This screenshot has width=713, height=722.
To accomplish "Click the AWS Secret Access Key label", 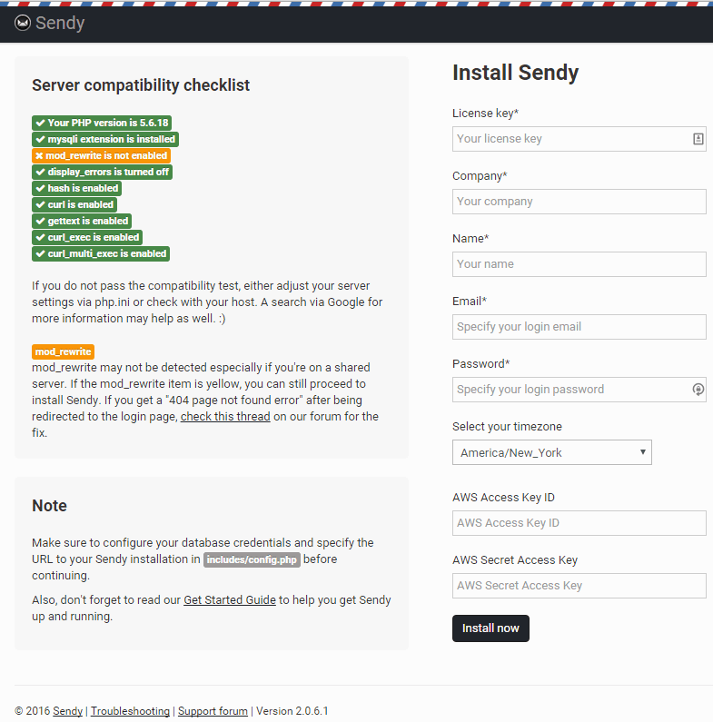I will pos(515,560).
